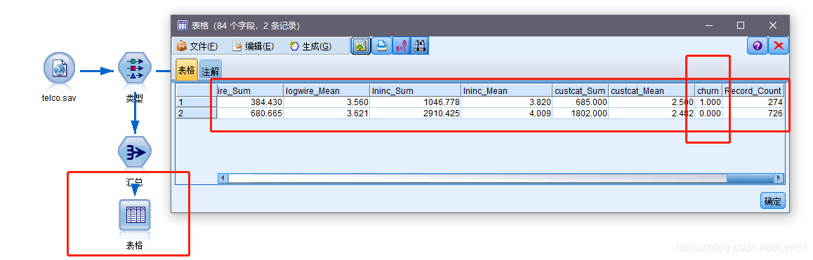Open the 编辑(E) menu

(253, 46)
